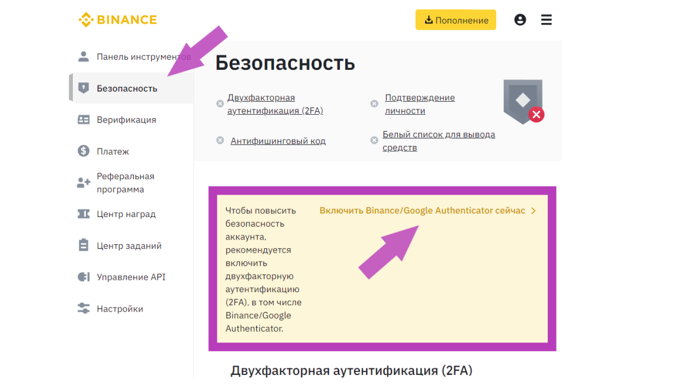The image size is (691, 388).
Task: Click Включить Binance/Google Authenticator сейчас link
Action: click(422, 211)
